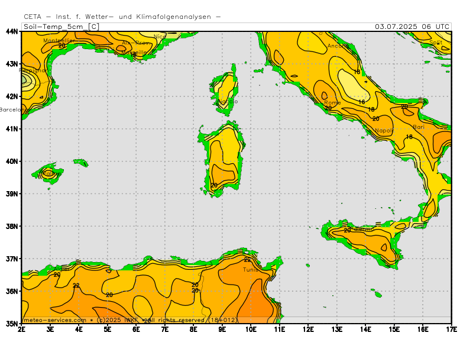Click the 7E longitude label
This screenshot has width=473, height=355.
click(x=165, y=329)
